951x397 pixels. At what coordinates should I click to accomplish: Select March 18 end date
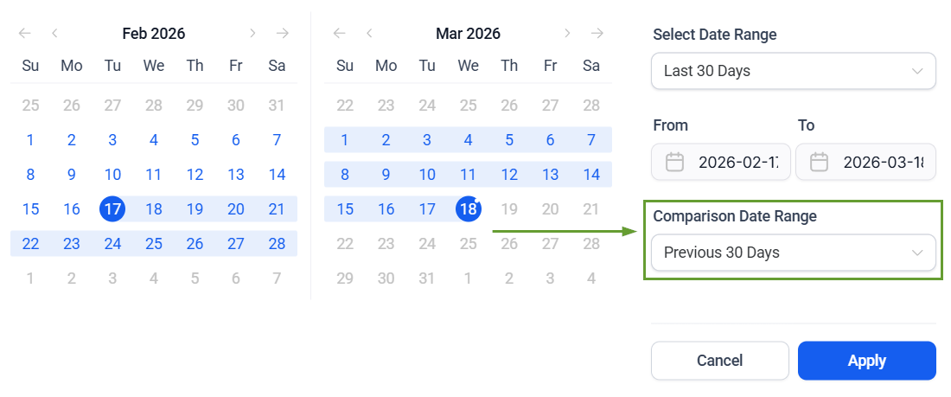468,208
